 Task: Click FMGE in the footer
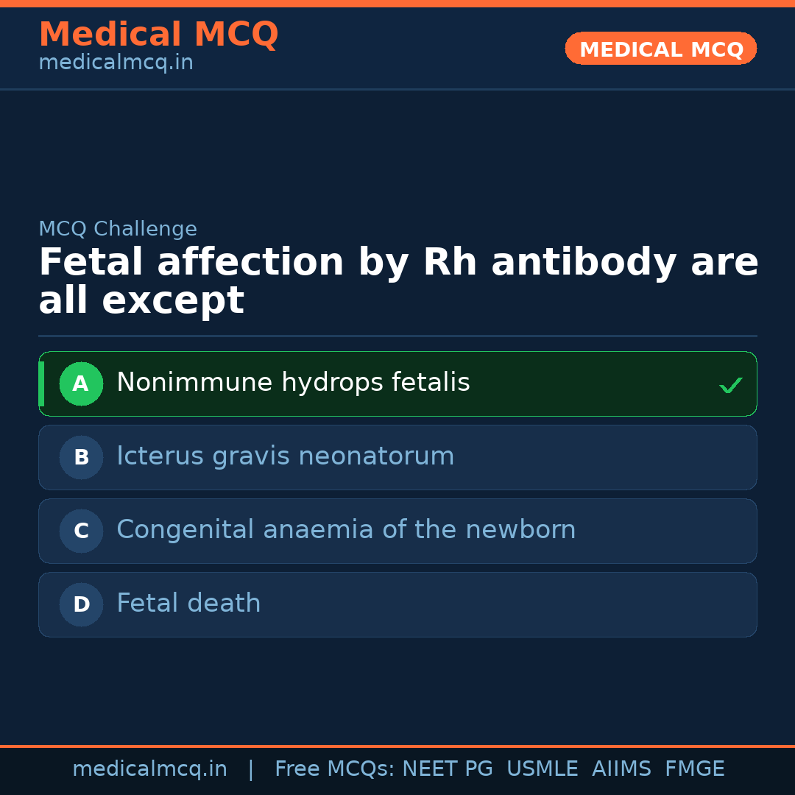coord(694,769)
